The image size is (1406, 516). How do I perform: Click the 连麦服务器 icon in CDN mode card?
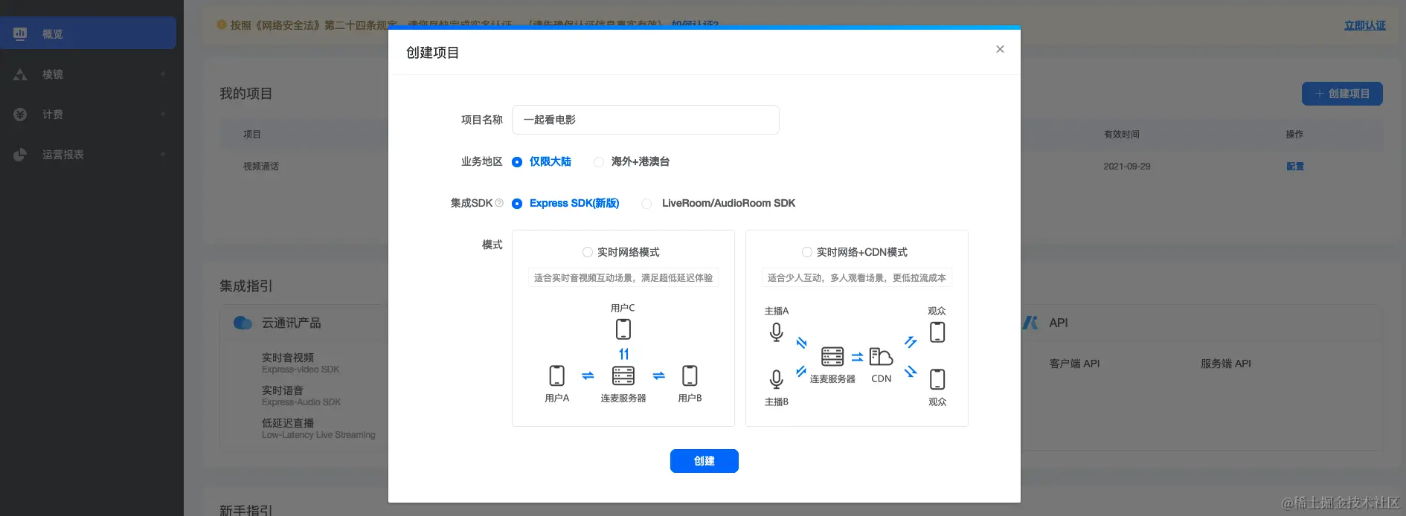coord(832,357)
